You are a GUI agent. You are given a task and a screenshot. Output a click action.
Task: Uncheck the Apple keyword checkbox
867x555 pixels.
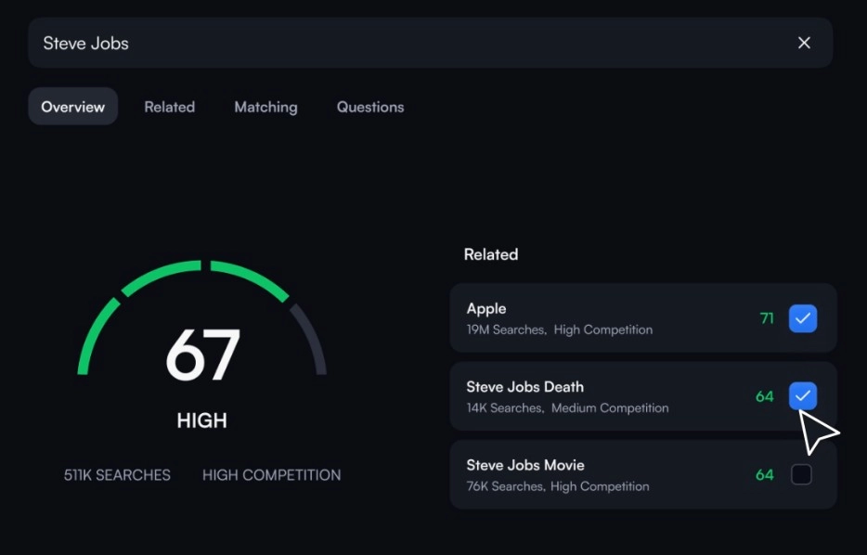[802, 318]
